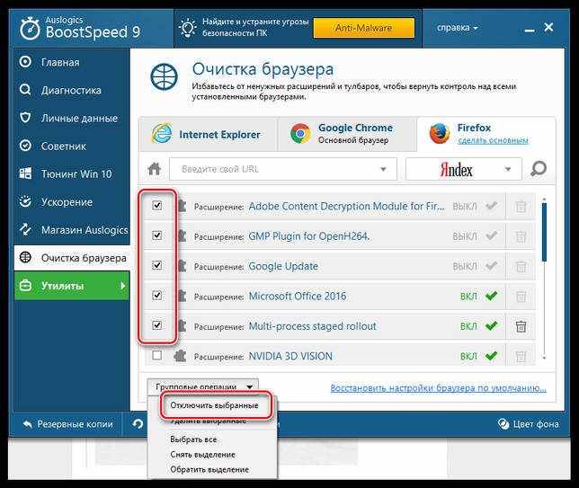Click the Firefox logo icon
The image size is (579, 488).
click(x=440, y=134)
